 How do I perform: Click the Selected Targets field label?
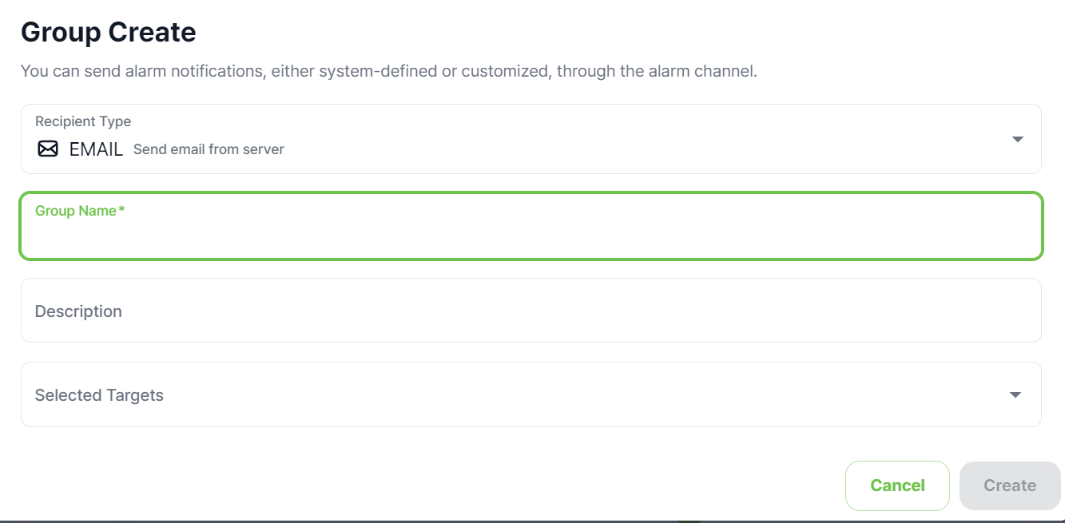[99, 394]
